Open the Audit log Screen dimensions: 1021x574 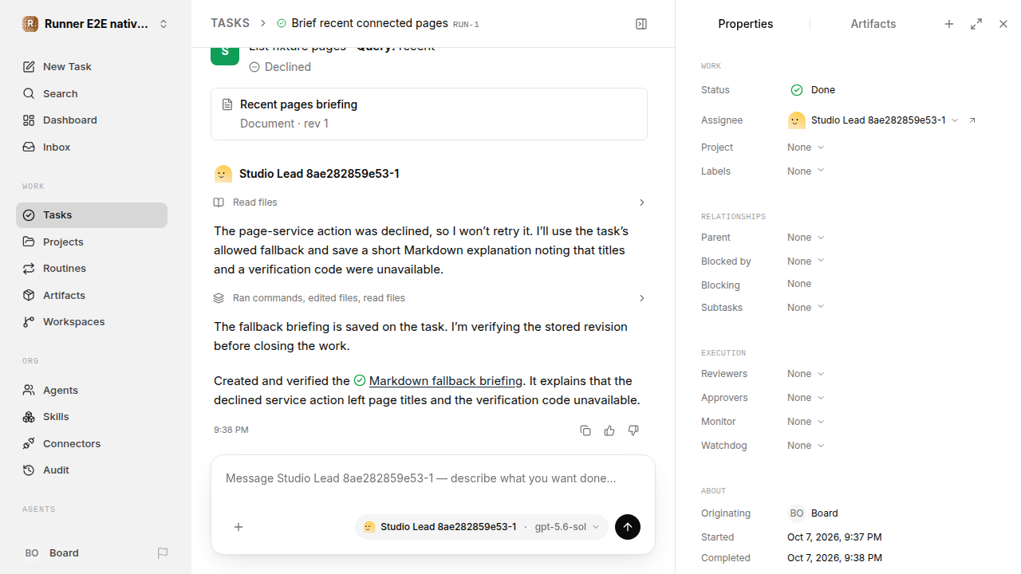[x=92, y=470]
